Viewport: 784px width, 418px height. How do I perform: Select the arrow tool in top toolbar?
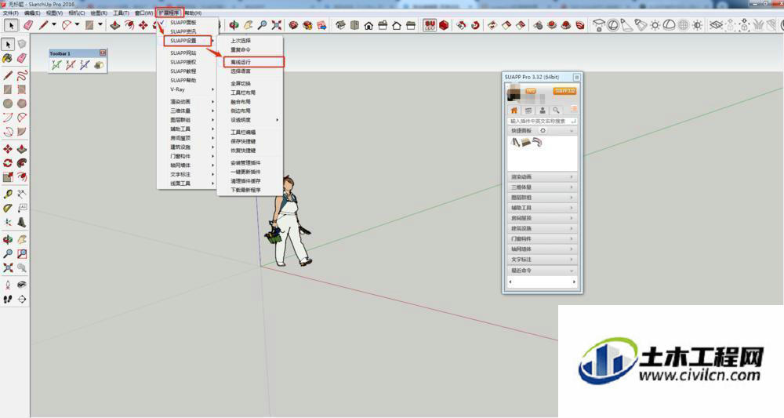11,25
